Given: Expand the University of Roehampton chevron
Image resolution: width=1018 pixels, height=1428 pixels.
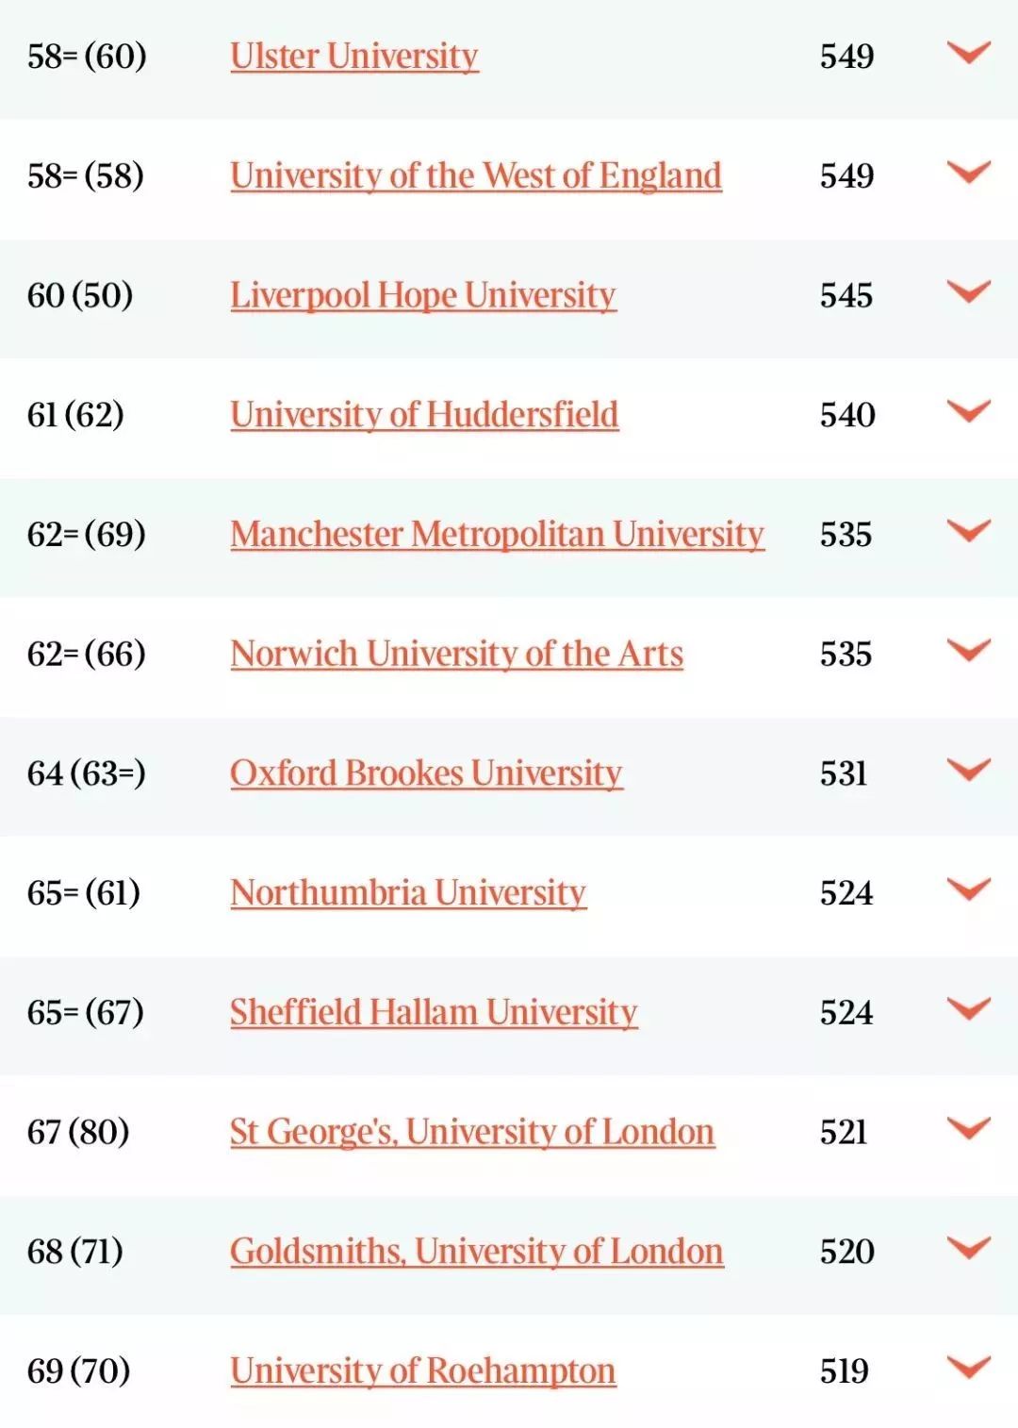Looking at the screenshot, I should pos(969,1368).
